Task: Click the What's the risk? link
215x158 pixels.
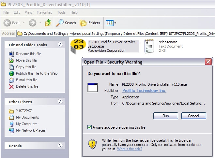Action: pyautogui.click(x=130, y=149)
